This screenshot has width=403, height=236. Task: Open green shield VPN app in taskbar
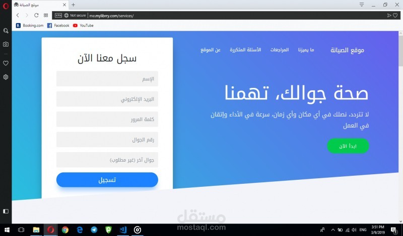tap(108, 230)
